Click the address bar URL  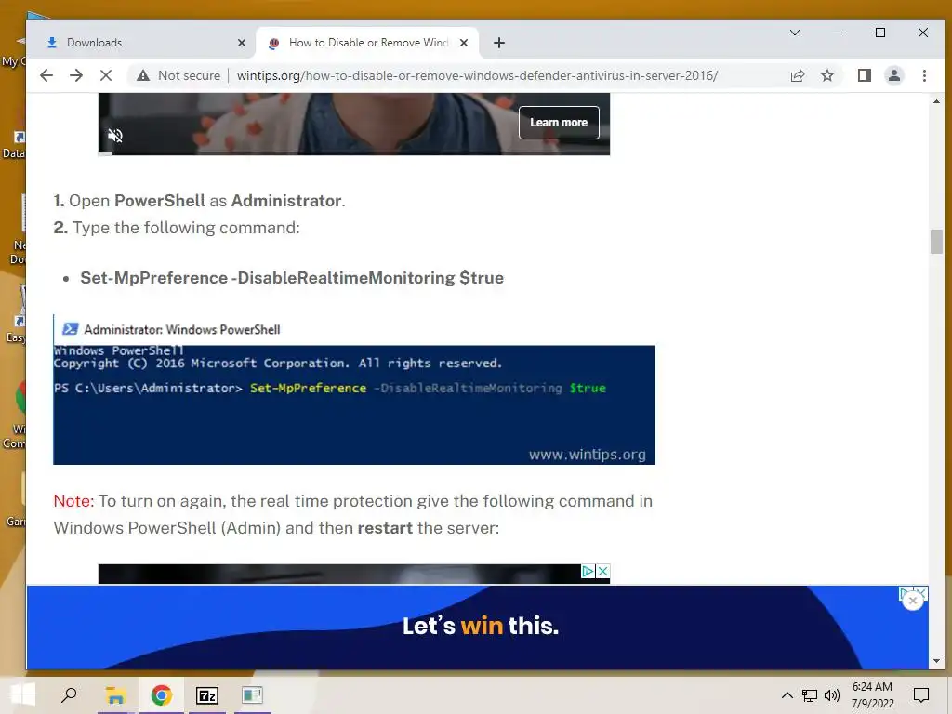click(477, 75)
